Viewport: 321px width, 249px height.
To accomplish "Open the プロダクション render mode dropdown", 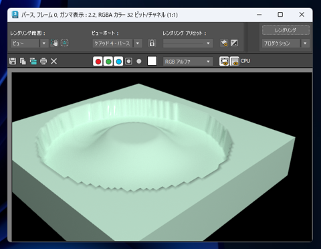I will pos(286,43).
